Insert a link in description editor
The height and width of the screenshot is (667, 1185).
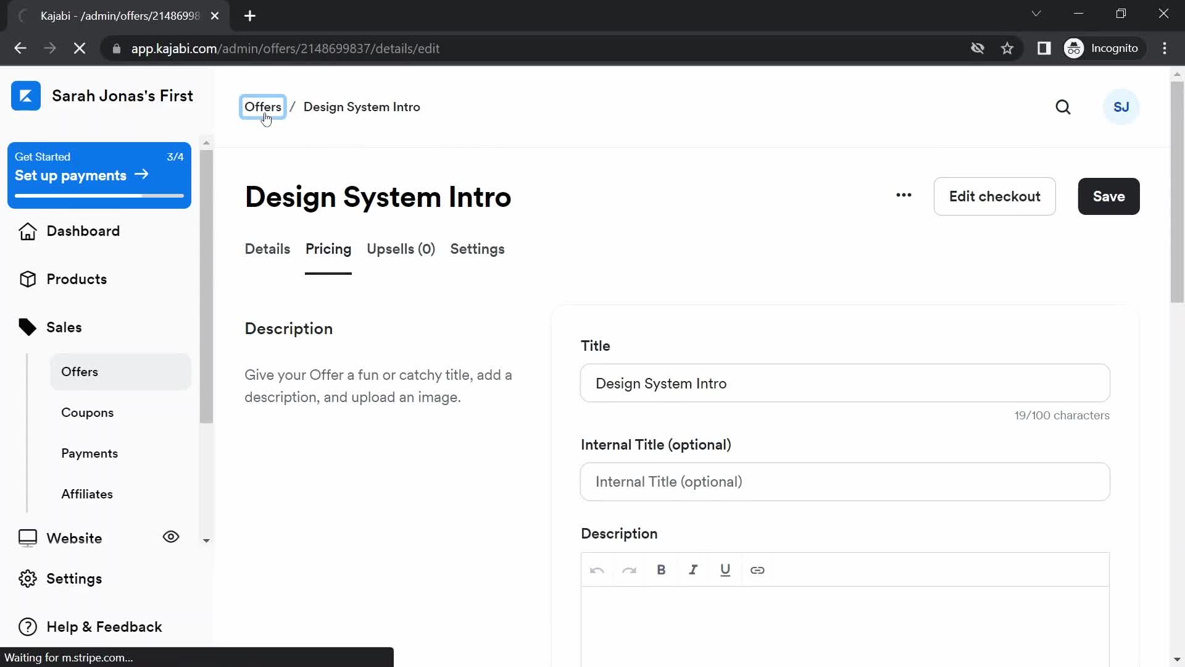pos(757,570)
